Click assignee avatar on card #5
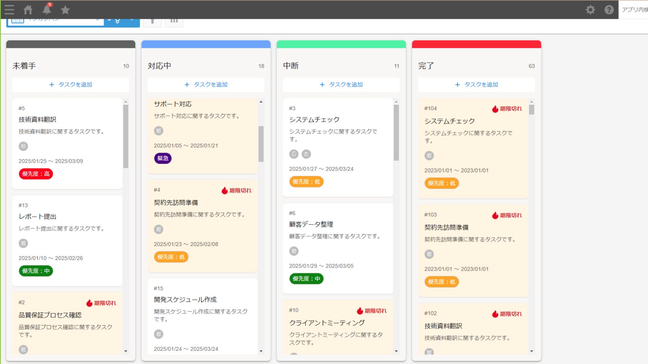Screen dimensions: 648x364 (x=23, y=146)
